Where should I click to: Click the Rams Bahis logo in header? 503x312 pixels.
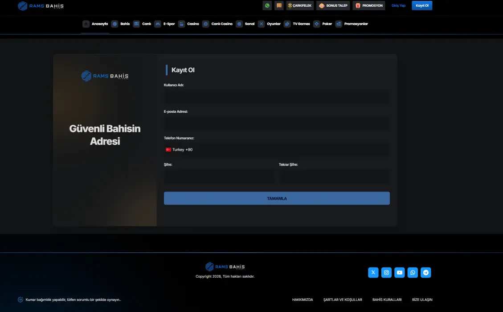[41, 6]
